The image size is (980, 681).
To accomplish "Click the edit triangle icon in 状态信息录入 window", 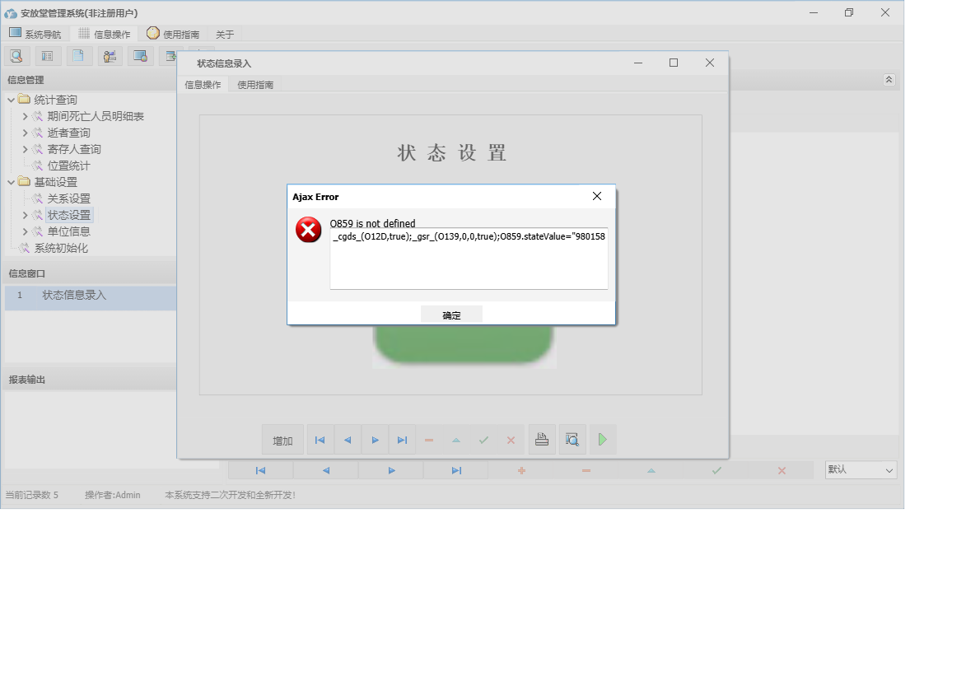I will [456, 440].
